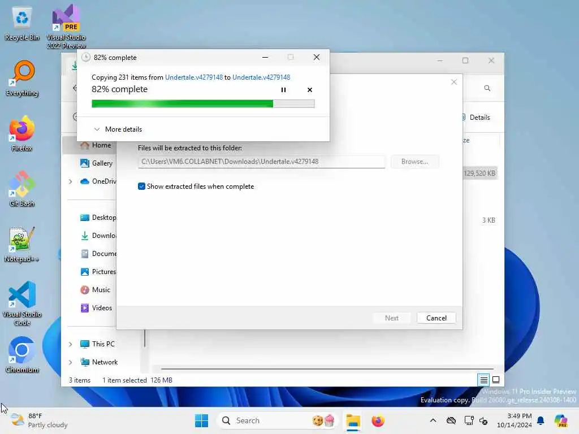Switch to details list view
579x434 pixels.
[x=483, y=380]
